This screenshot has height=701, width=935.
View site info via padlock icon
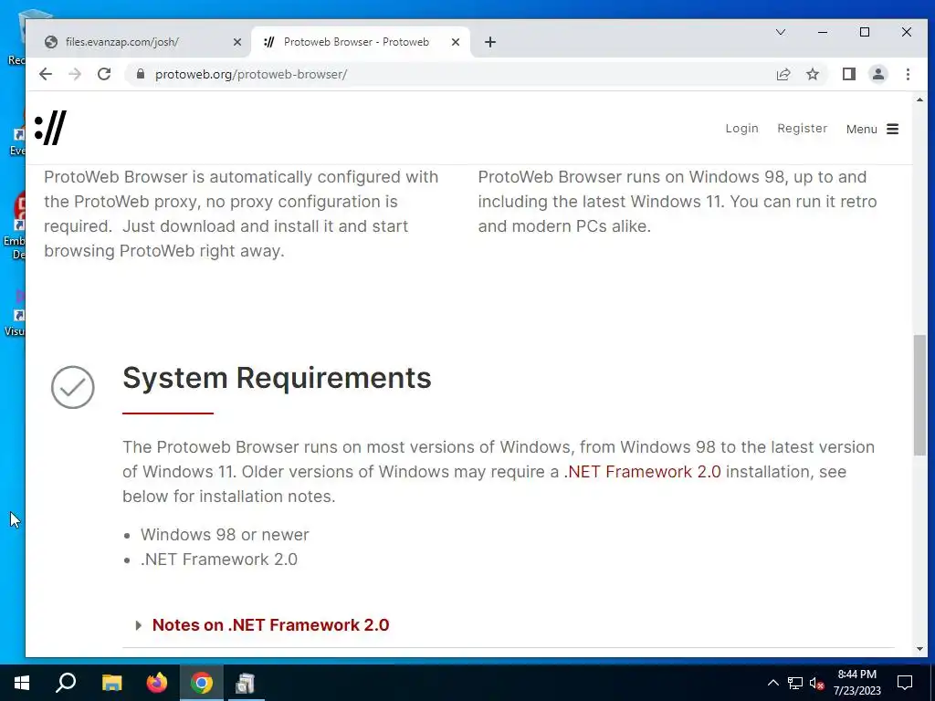(x=140, y=74)
